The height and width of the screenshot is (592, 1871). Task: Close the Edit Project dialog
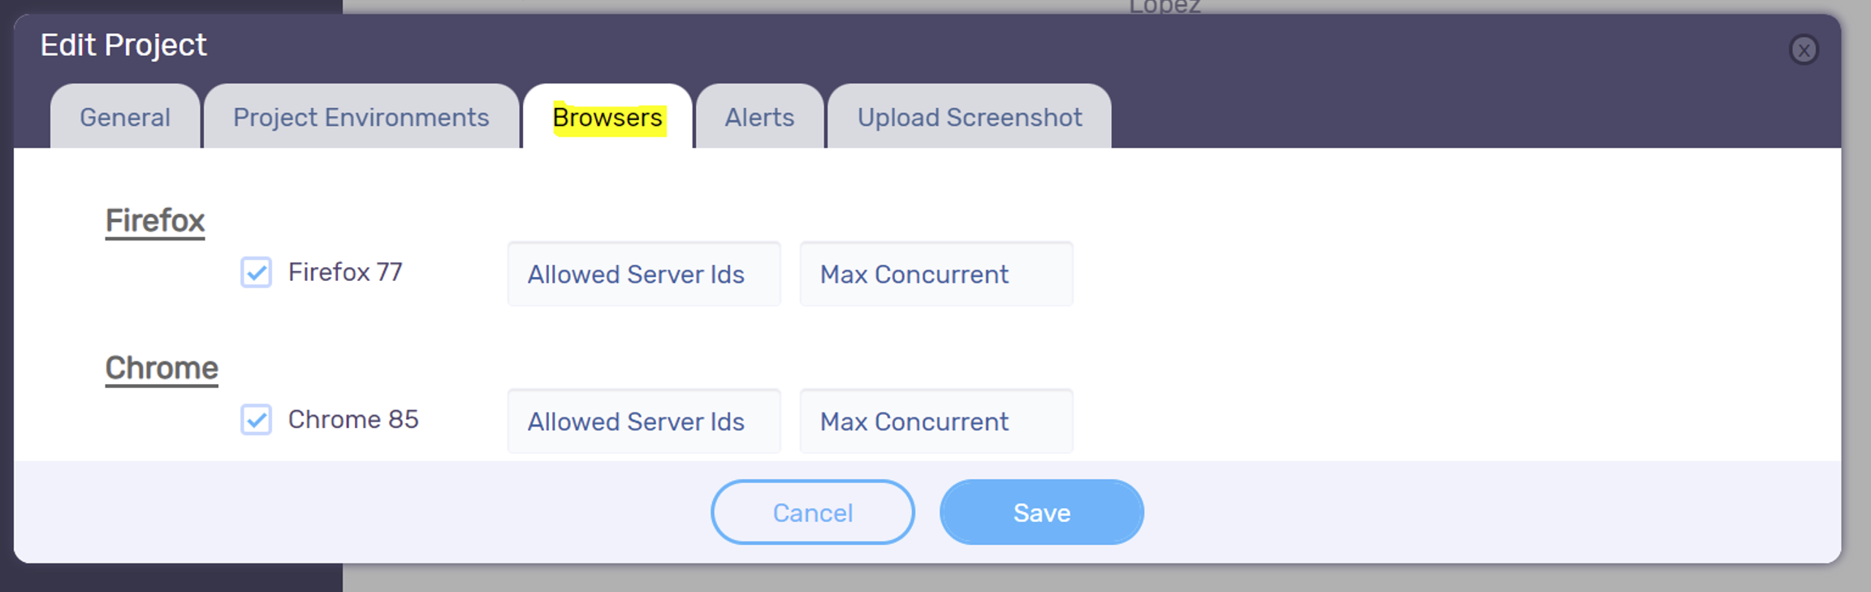pyautogui.click(x=1804, y=50)
